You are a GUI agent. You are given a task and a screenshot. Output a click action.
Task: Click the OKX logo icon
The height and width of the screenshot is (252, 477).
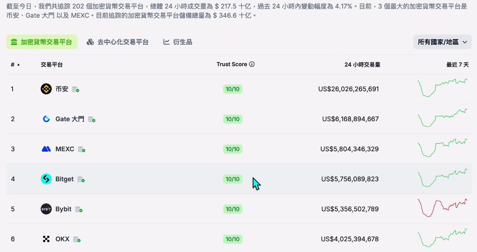tap(46, 239)
